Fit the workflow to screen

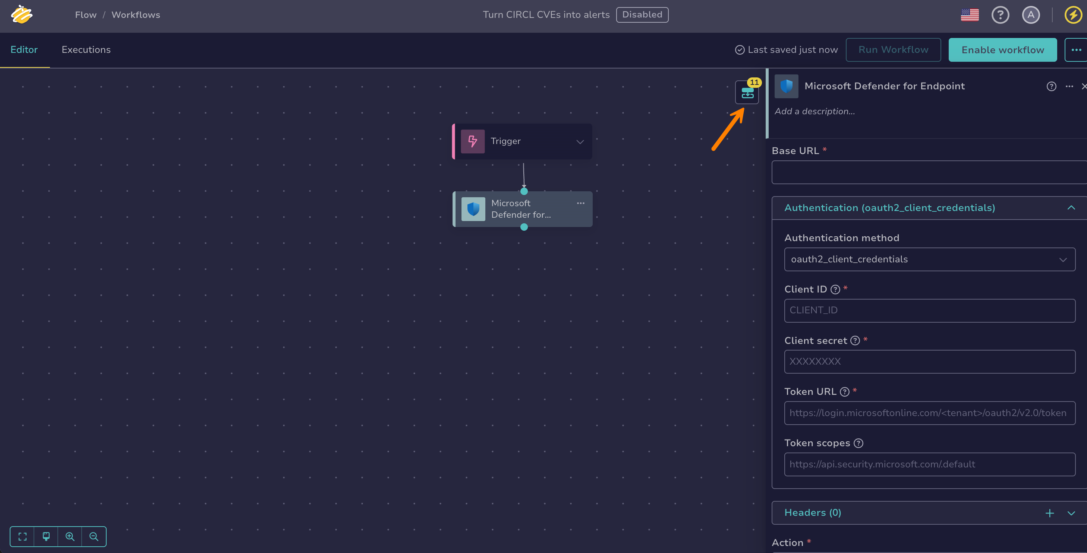click(22, 537)
